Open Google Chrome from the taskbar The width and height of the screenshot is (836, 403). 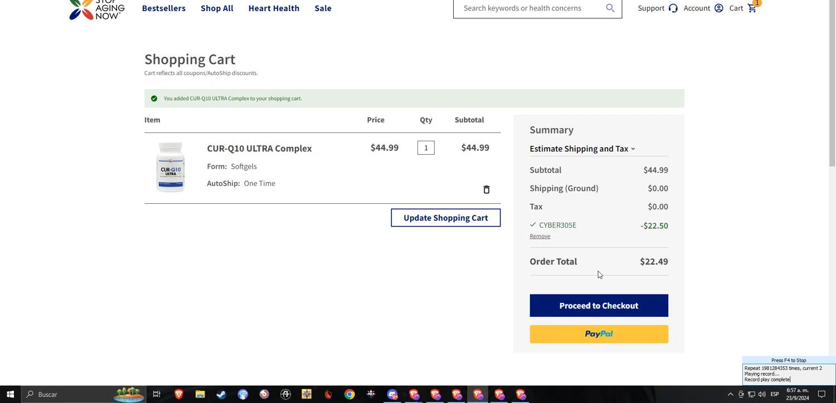[349, 394]
